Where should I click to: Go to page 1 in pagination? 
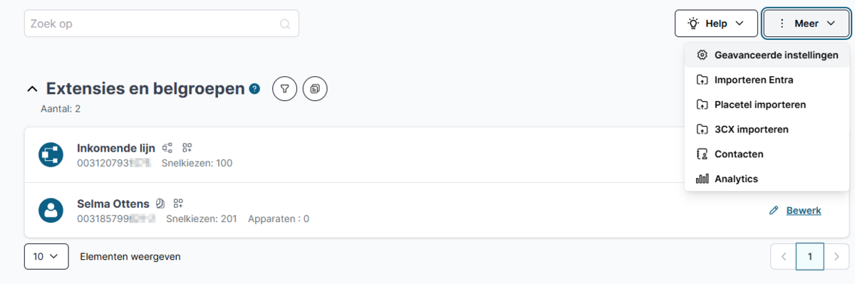click(x=810, y=256)
